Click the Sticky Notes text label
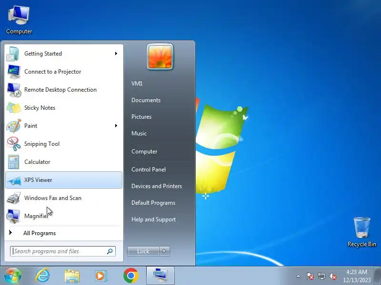Screen dimensions: 381x285 click(x=40, y=108)
